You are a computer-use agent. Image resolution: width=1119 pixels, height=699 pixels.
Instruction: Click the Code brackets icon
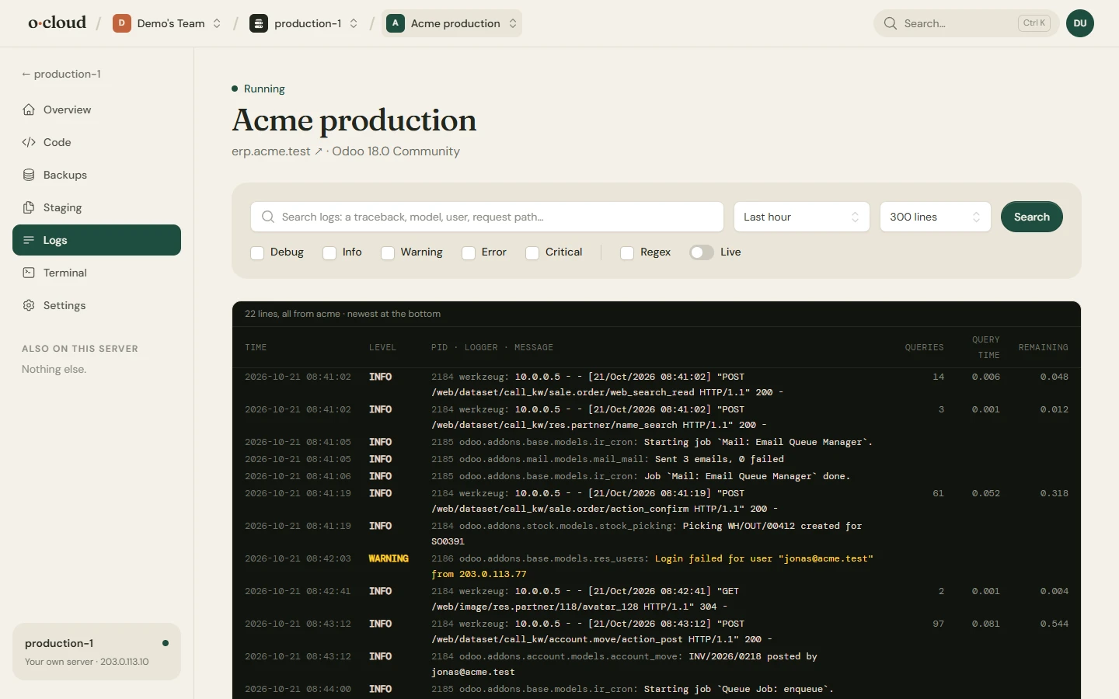tap(29, 142)
